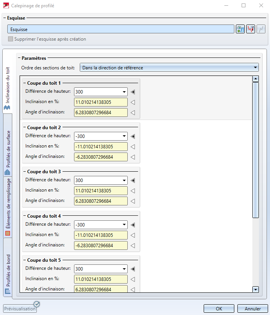Open Différence de hauteur dropdown in Coupe 1
Screen dimensions: 270x315
pos(124,92)
